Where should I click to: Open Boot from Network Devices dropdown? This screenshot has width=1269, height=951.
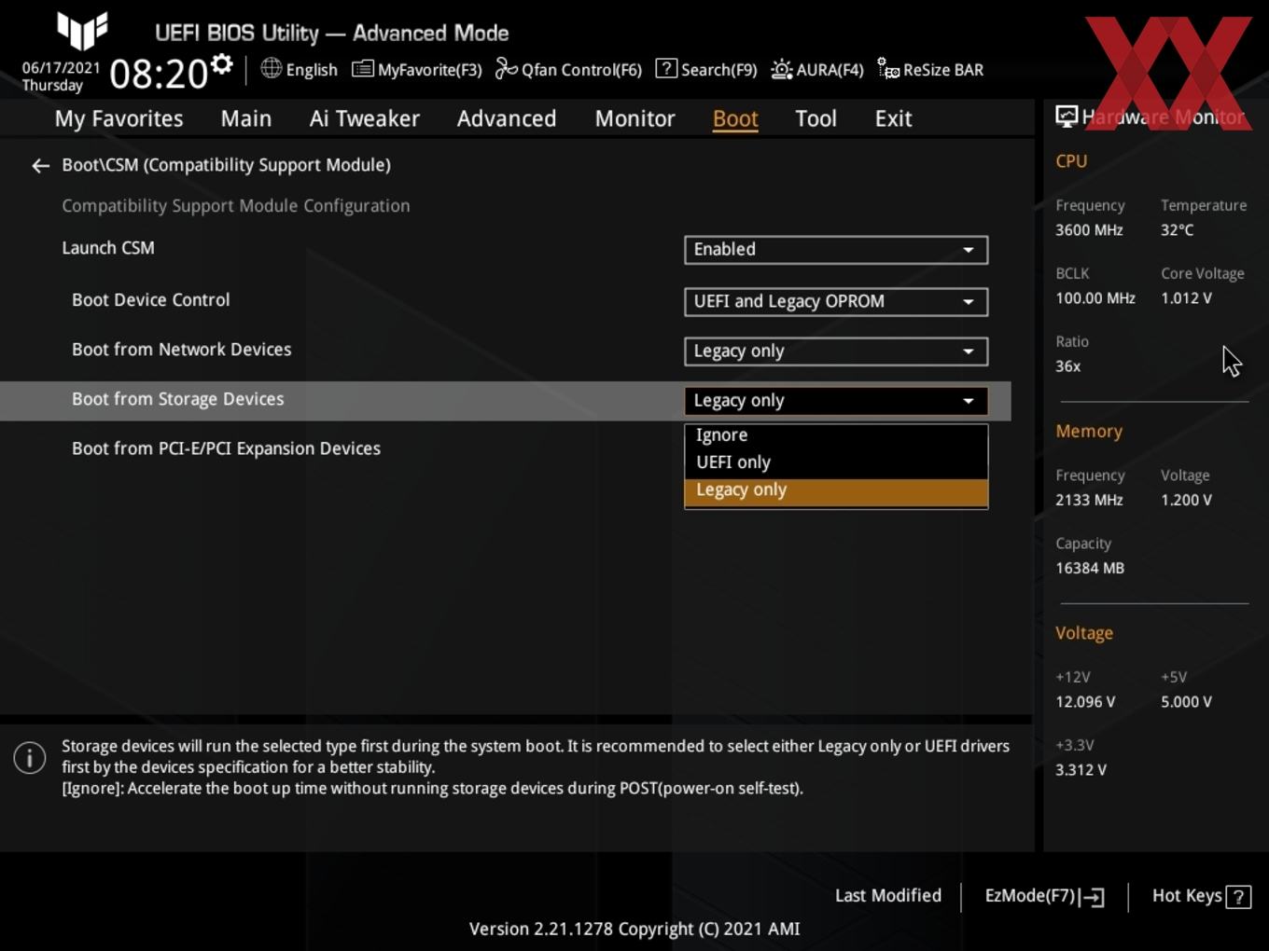836,351
